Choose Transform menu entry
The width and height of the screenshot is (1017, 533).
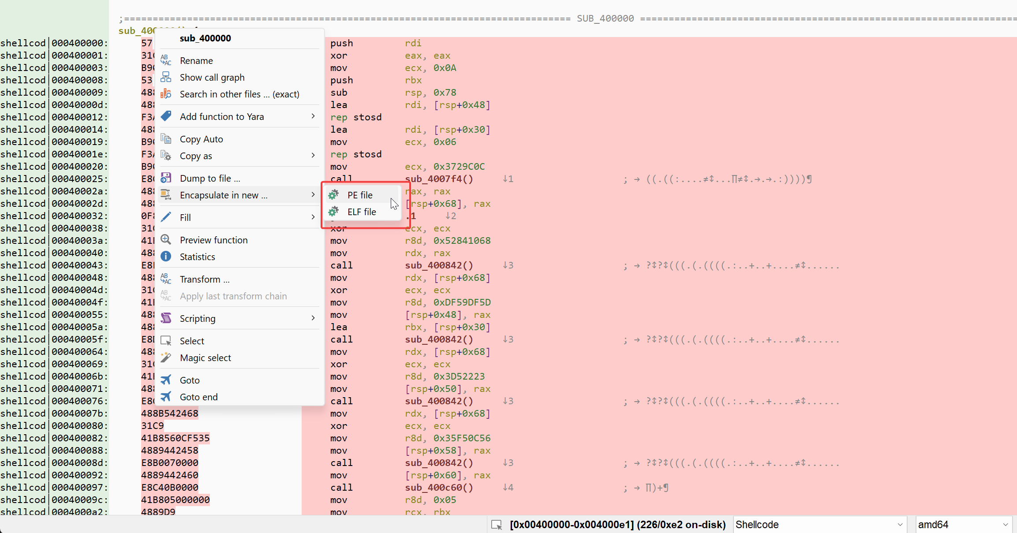pyautogui.click(x=239, y=279)
